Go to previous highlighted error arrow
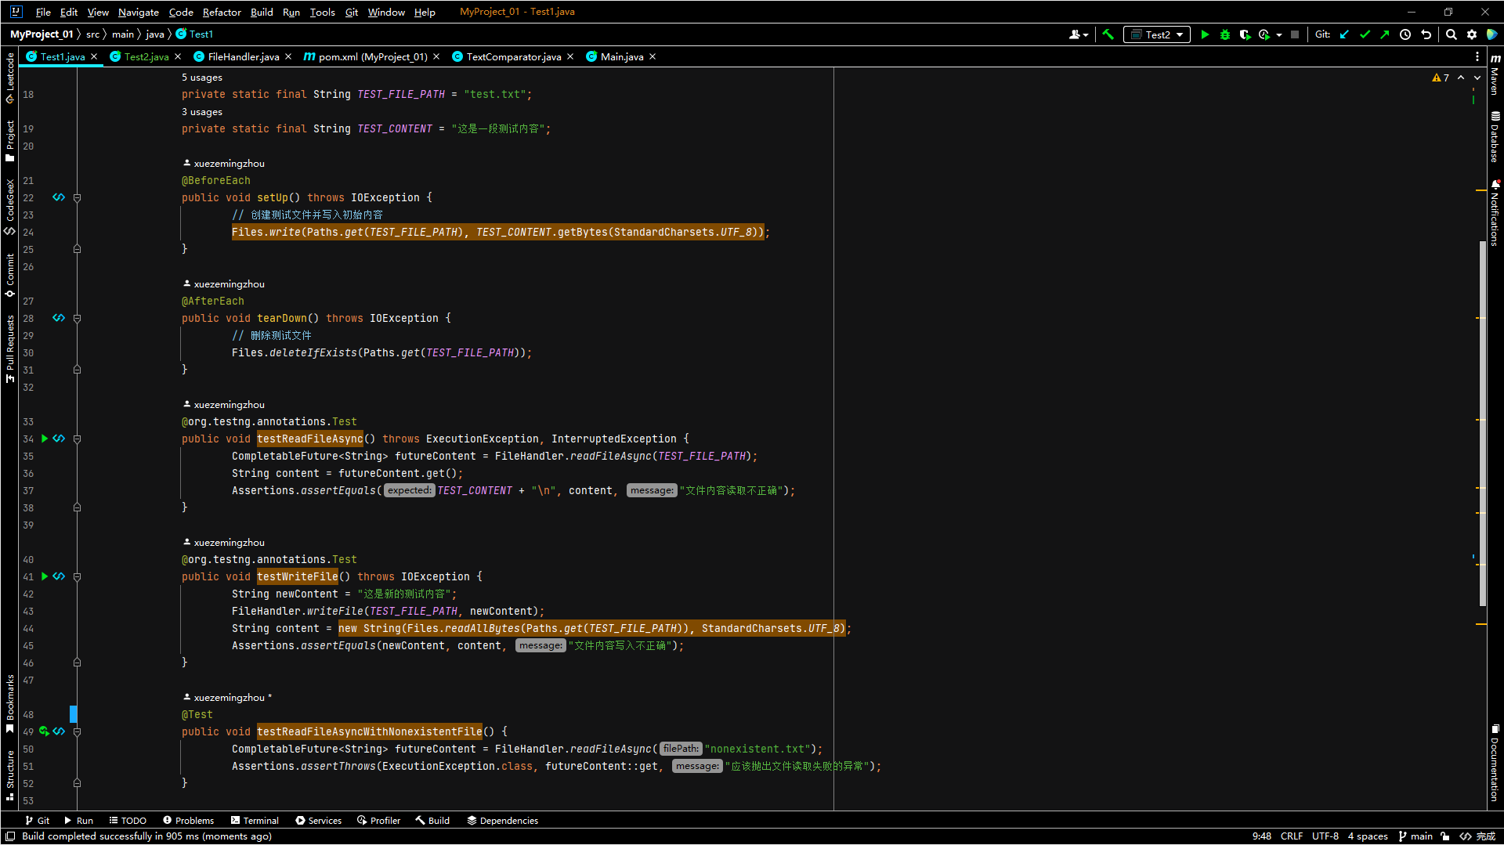Image resolution: width=1504 pixels, height=845 pixels. pyautogui.click(x=1461, y=78)
